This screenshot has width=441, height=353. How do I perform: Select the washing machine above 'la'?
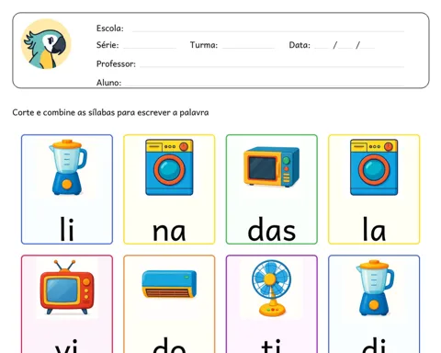(374, 167)
